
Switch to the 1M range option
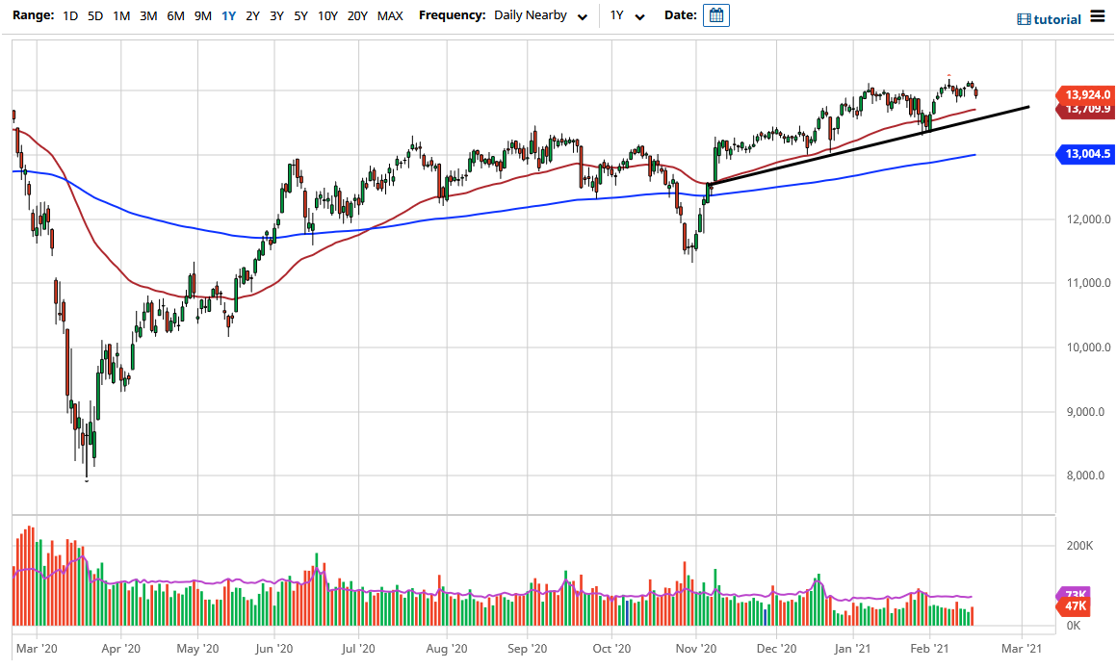[x=119, y=15]
